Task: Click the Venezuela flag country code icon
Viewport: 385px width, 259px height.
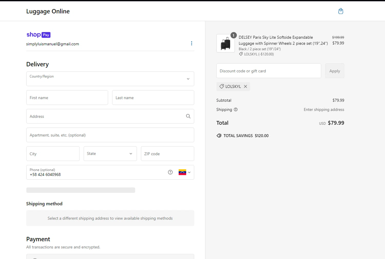Action: click(x=182, y=172)
